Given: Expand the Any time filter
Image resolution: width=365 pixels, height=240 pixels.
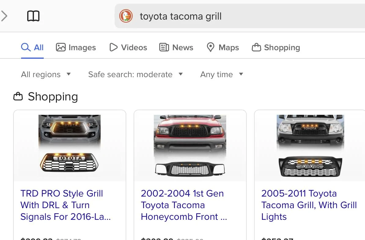Looking at the screenshot, I should coord(222,74).
